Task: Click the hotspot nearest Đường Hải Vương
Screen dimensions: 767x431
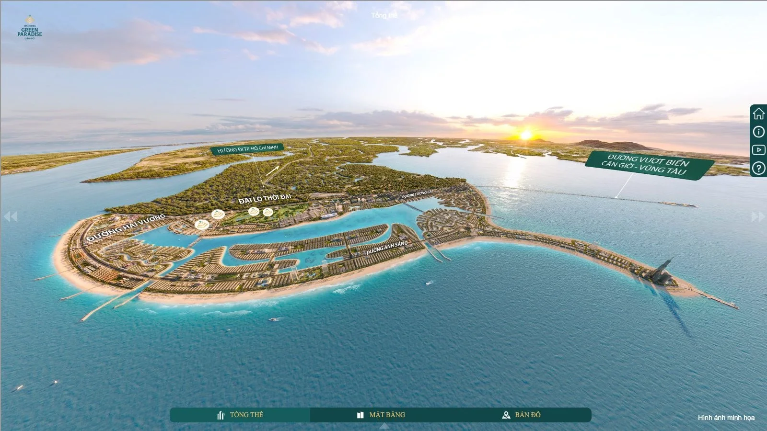Action: 202,224
